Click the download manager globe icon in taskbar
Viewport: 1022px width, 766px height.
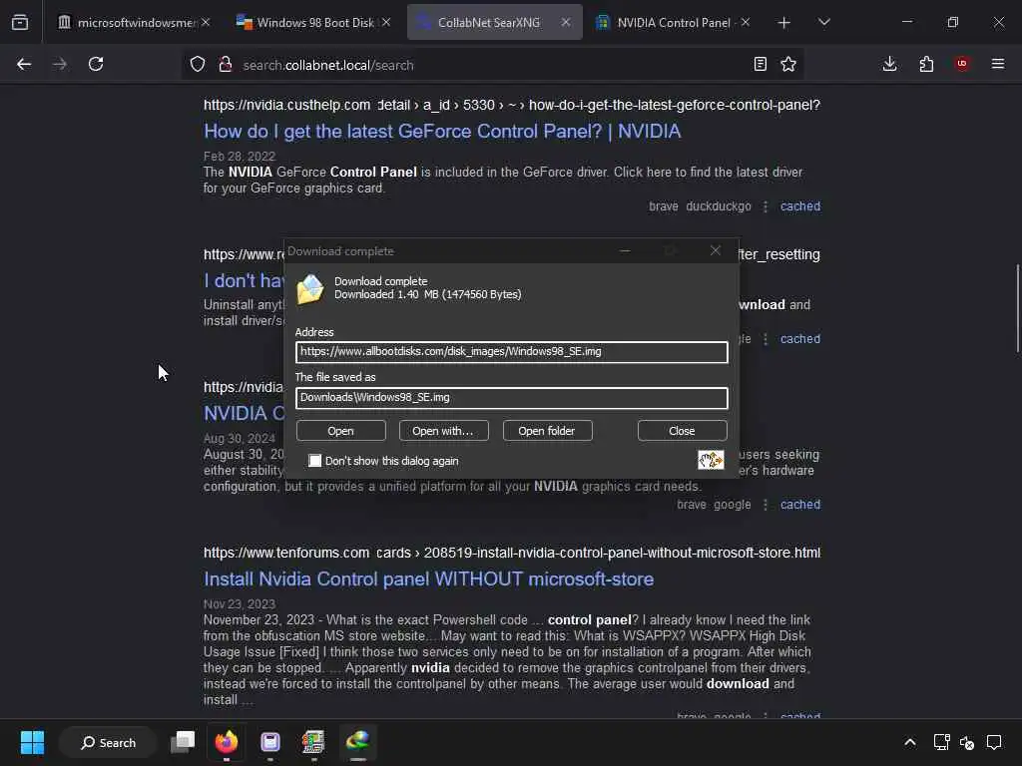[358, 741]
